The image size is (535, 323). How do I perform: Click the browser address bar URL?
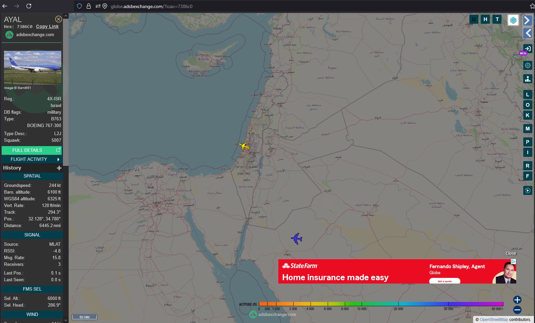point(152,6)
